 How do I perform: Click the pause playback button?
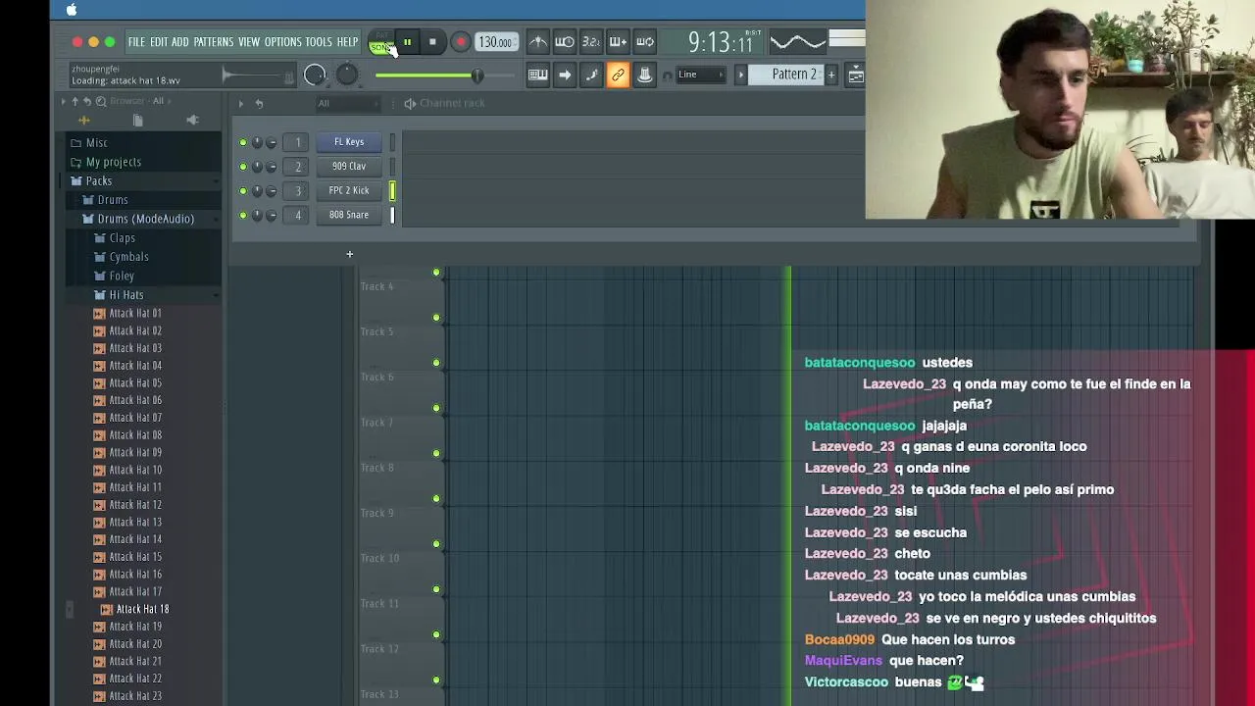pos(407,42)
